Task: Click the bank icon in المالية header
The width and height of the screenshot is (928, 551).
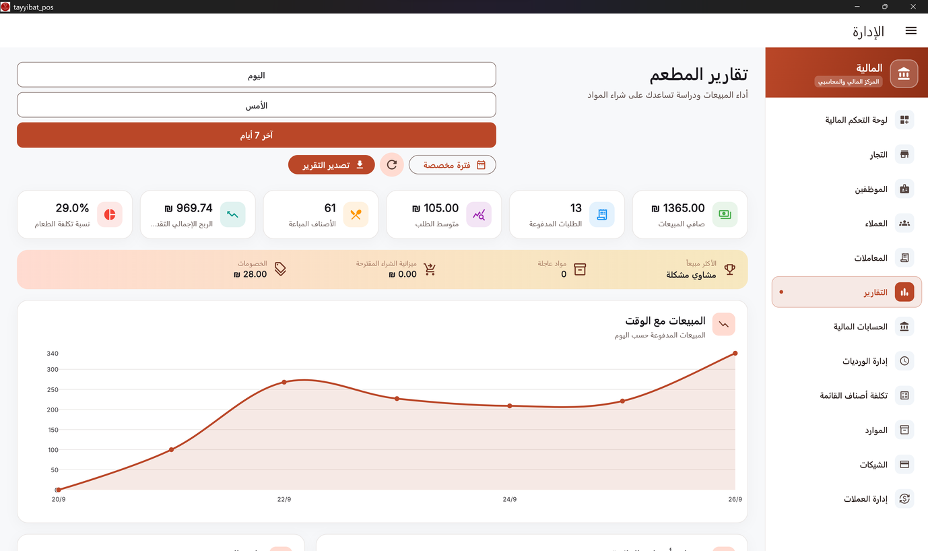Action: point(904,73)
